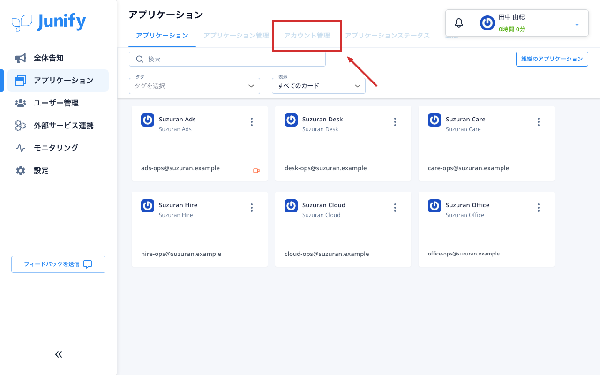The image size is (600, 375).
Task: Switch to アプリケーションステータス tab
Action: pyautogui.click(x=388, y=36)
